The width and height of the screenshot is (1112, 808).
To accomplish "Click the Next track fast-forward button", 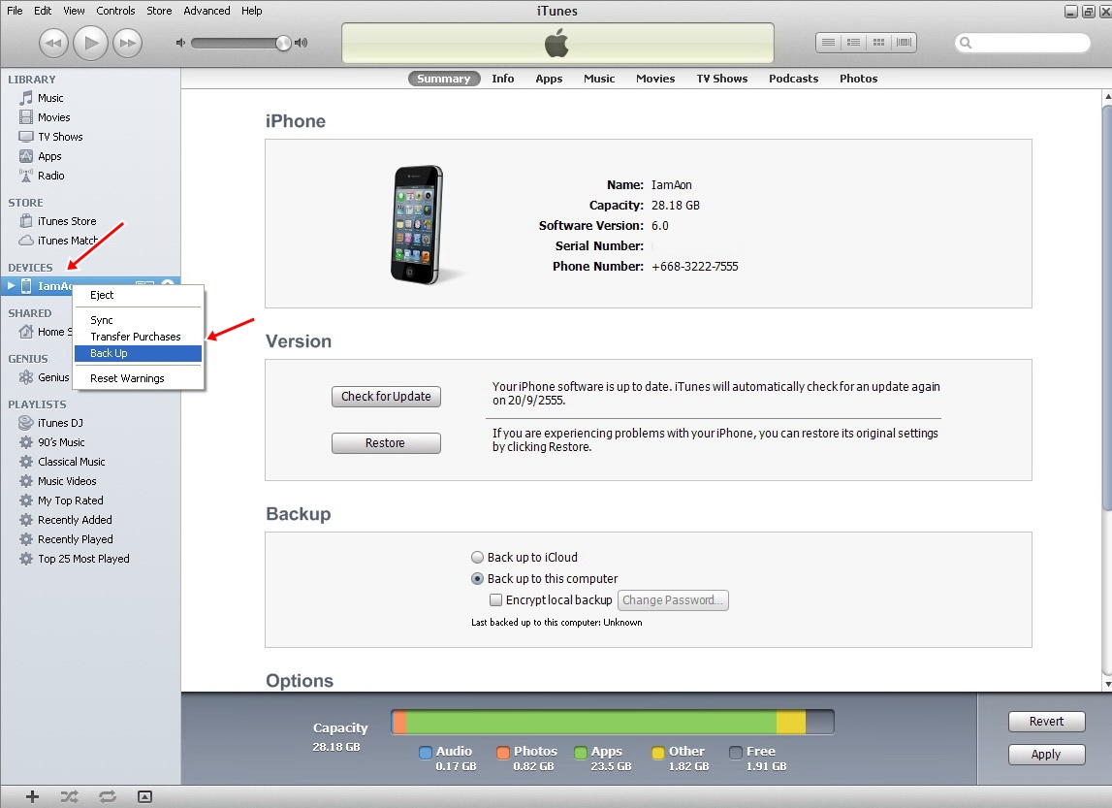I will point(127,43).
